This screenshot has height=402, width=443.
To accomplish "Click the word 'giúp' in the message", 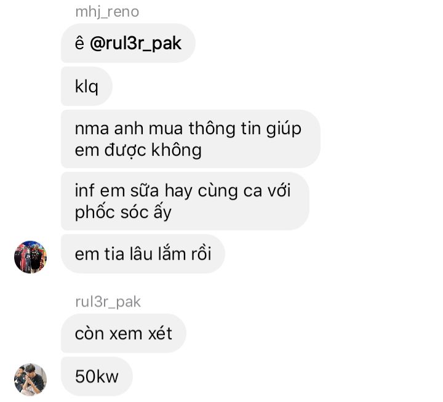I will click(284, 129).
